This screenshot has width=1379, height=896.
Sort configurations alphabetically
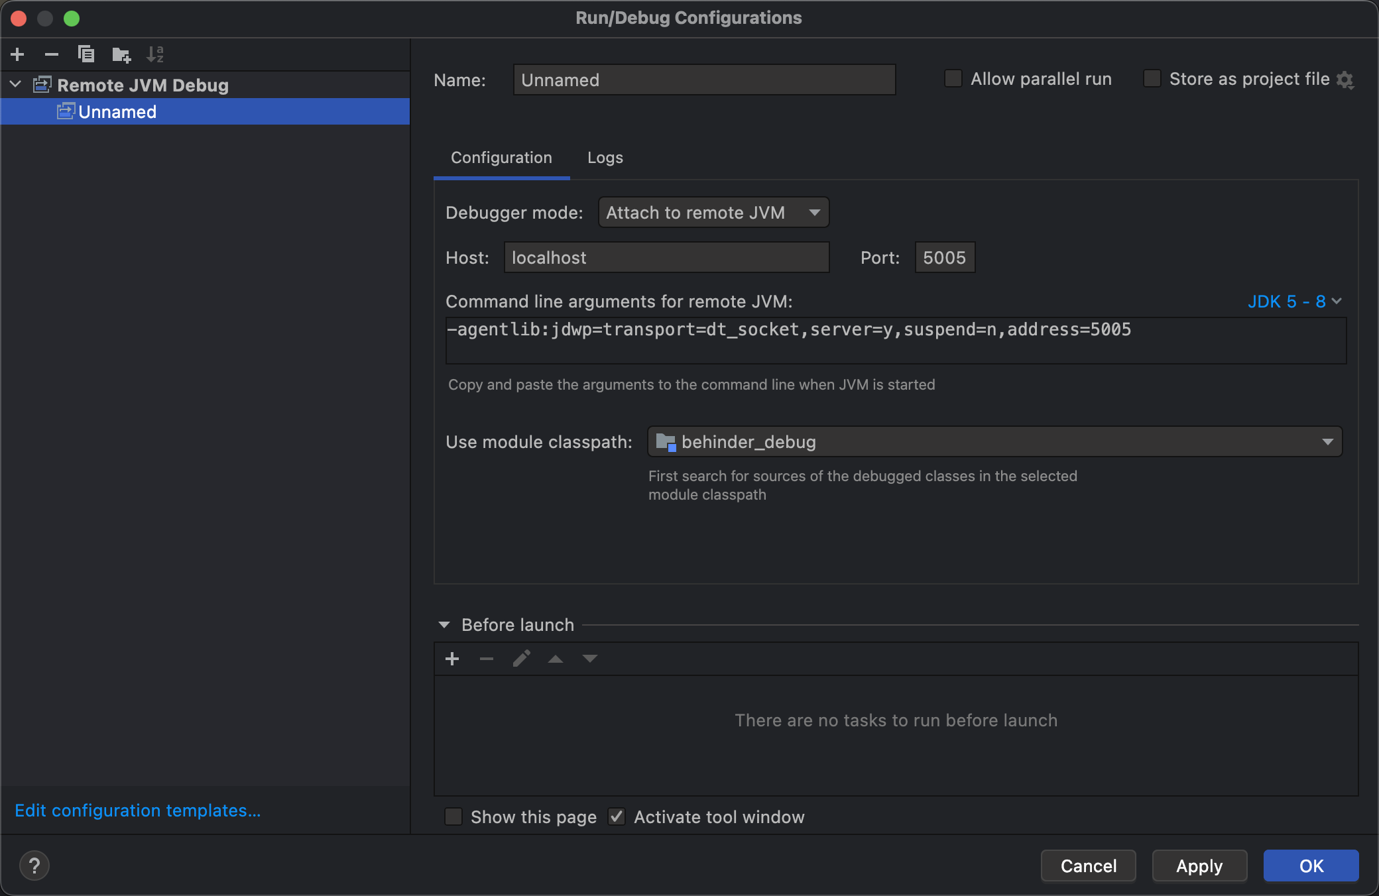point(155,54)
